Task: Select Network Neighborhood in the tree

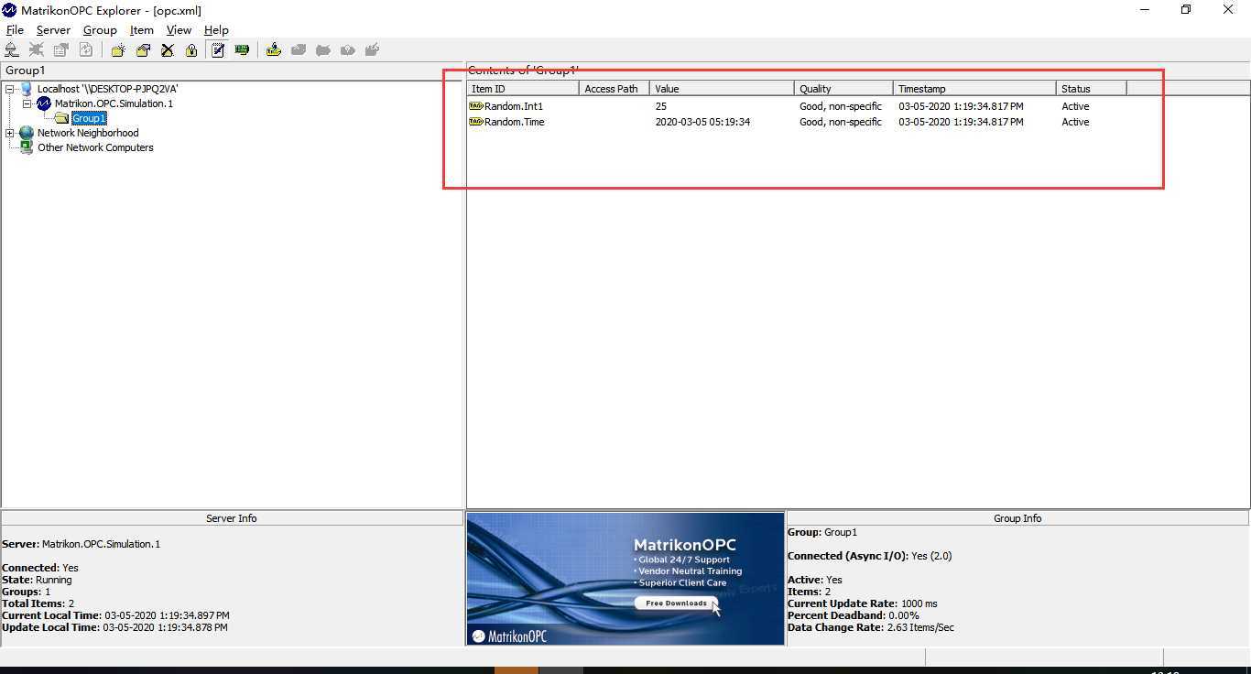Action: pos(88,133)
